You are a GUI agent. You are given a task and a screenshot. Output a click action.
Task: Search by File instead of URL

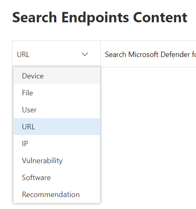tap(57, 93)
